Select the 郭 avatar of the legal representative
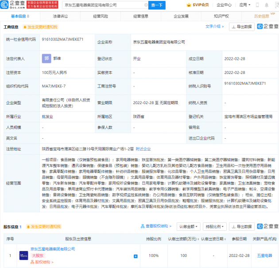 [x=46, y=58]
